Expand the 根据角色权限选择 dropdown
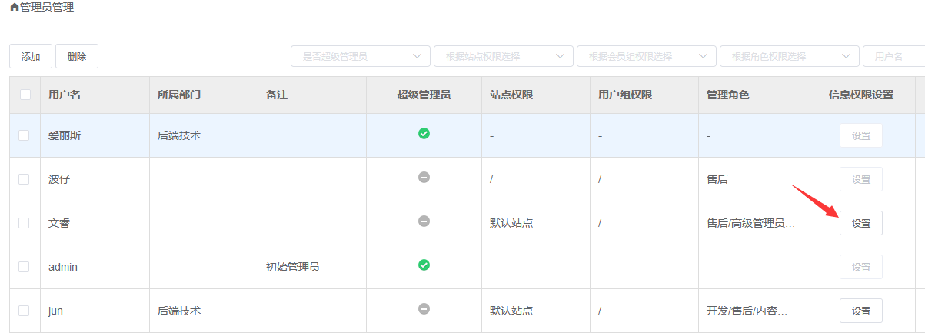The width and height of the screenshot is (925, 333). 789,56
